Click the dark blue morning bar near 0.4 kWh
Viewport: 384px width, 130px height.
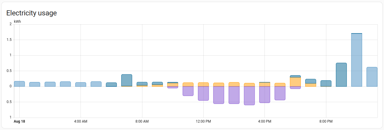(x=127, y=80)
